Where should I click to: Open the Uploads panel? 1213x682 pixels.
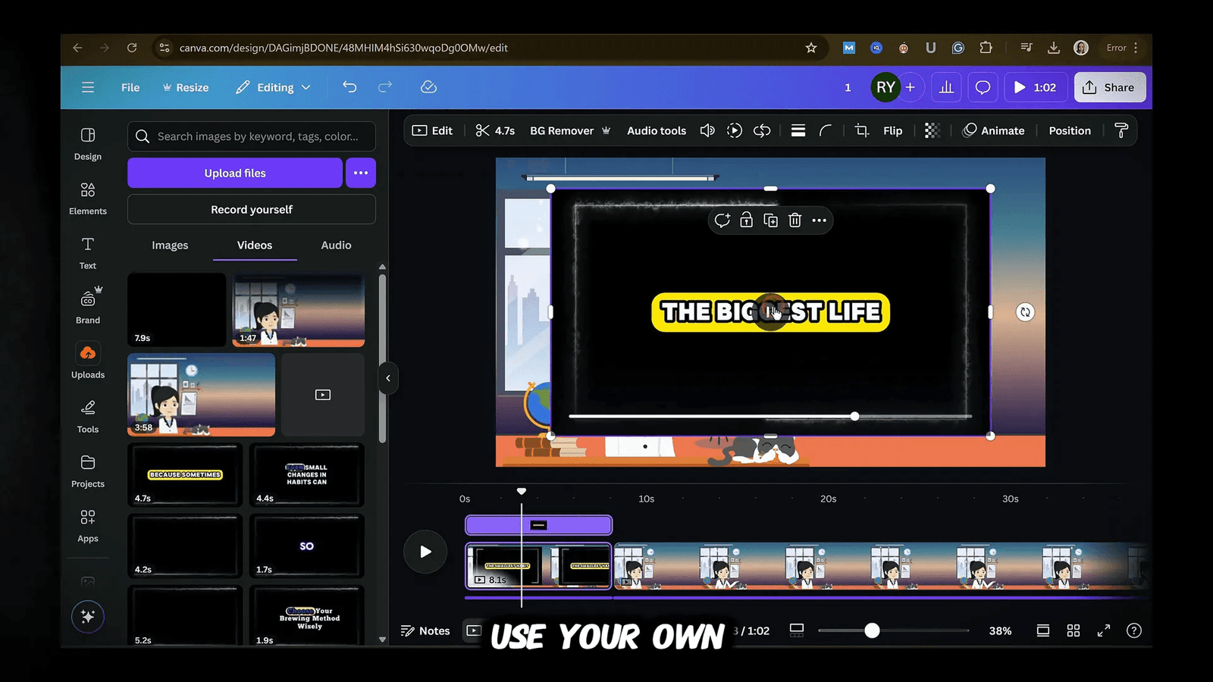[87, 362]
